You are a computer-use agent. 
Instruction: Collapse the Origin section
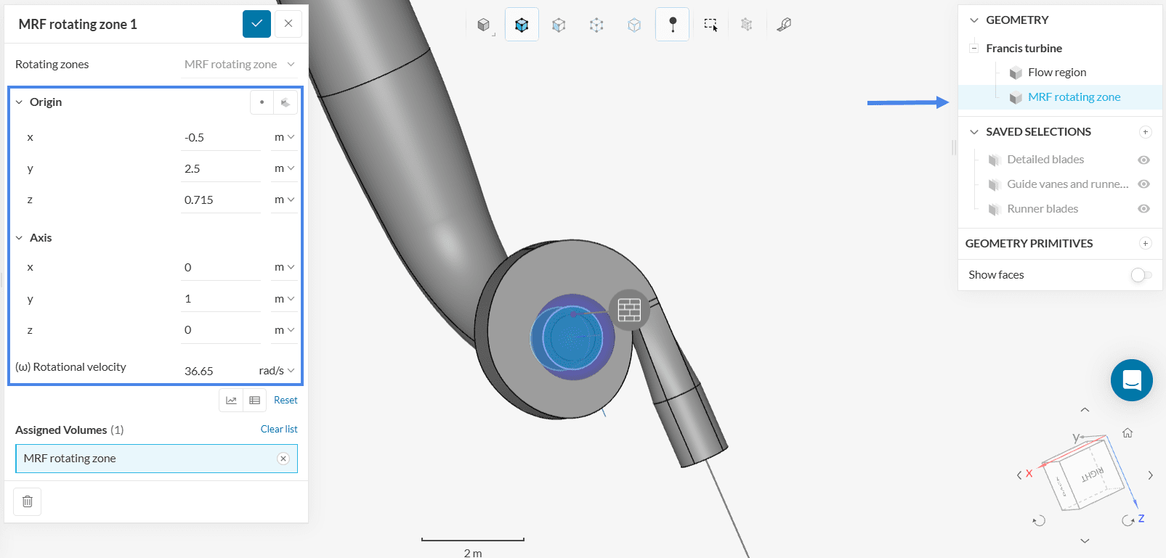coord(20,102)
